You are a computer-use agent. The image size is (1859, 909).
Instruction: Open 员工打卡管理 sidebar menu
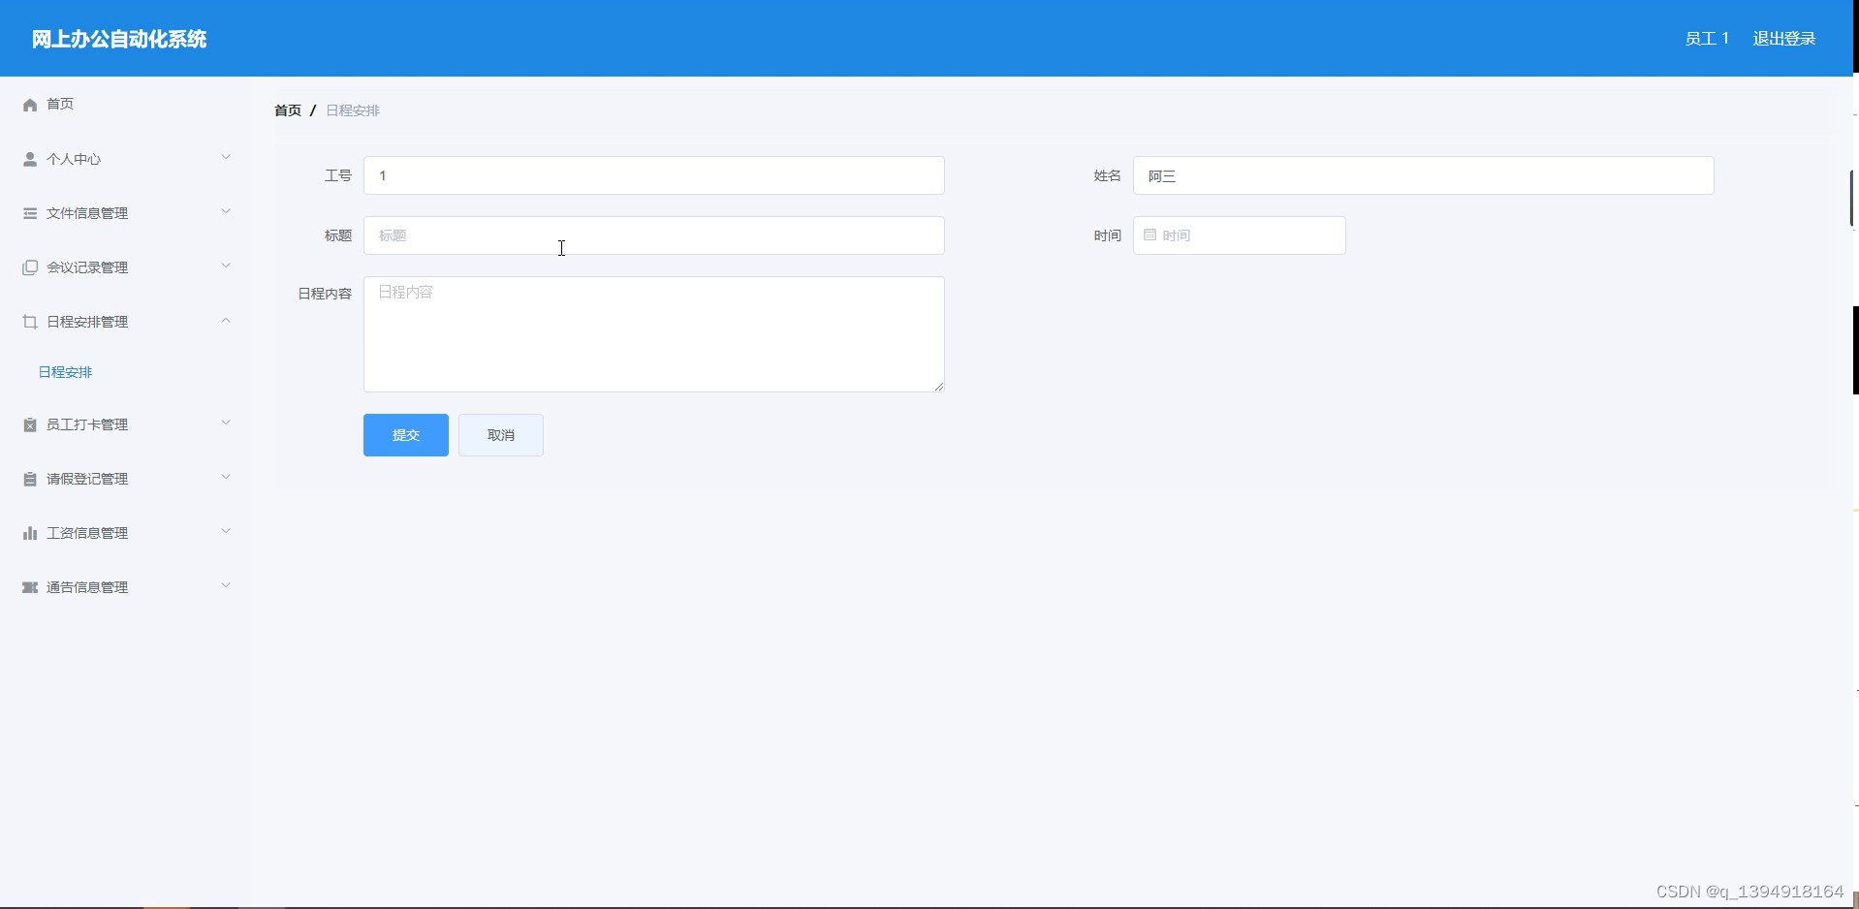(x=126, y=424)
